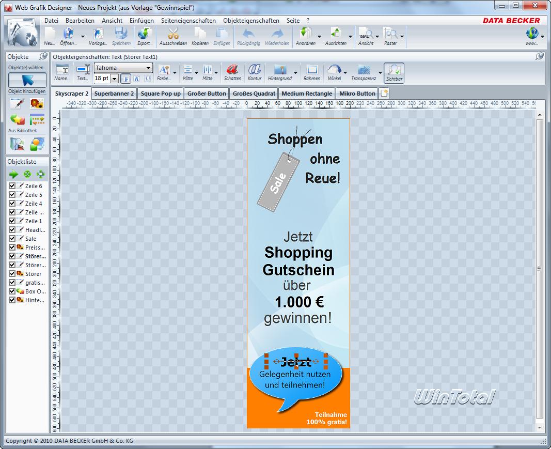Expand the Ansicht zoom dropdown arrow
Image resolution: width=551 pixels, height=449 pixels.
pyautogui.click(x=377, y=37)
